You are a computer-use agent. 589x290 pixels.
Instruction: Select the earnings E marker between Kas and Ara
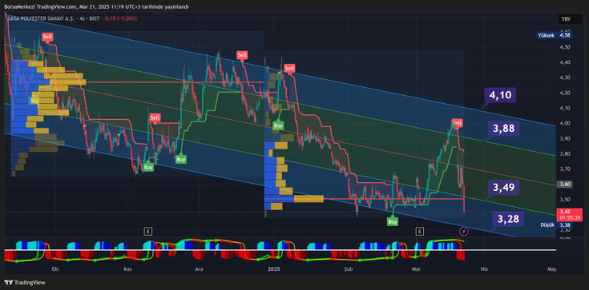(x=149, y=231)
